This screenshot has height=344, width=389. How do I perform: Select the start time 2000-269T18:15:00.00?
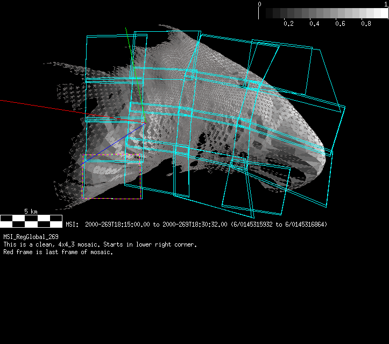coord(117,224)
